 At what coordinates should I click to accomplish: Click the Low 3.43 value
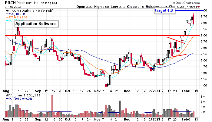[118, 7]
